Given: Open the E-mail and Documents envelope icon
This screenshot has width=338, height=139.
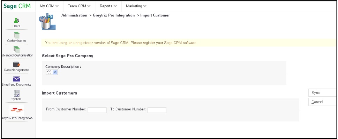Looking at the screenshot, I should pos(17,79).
